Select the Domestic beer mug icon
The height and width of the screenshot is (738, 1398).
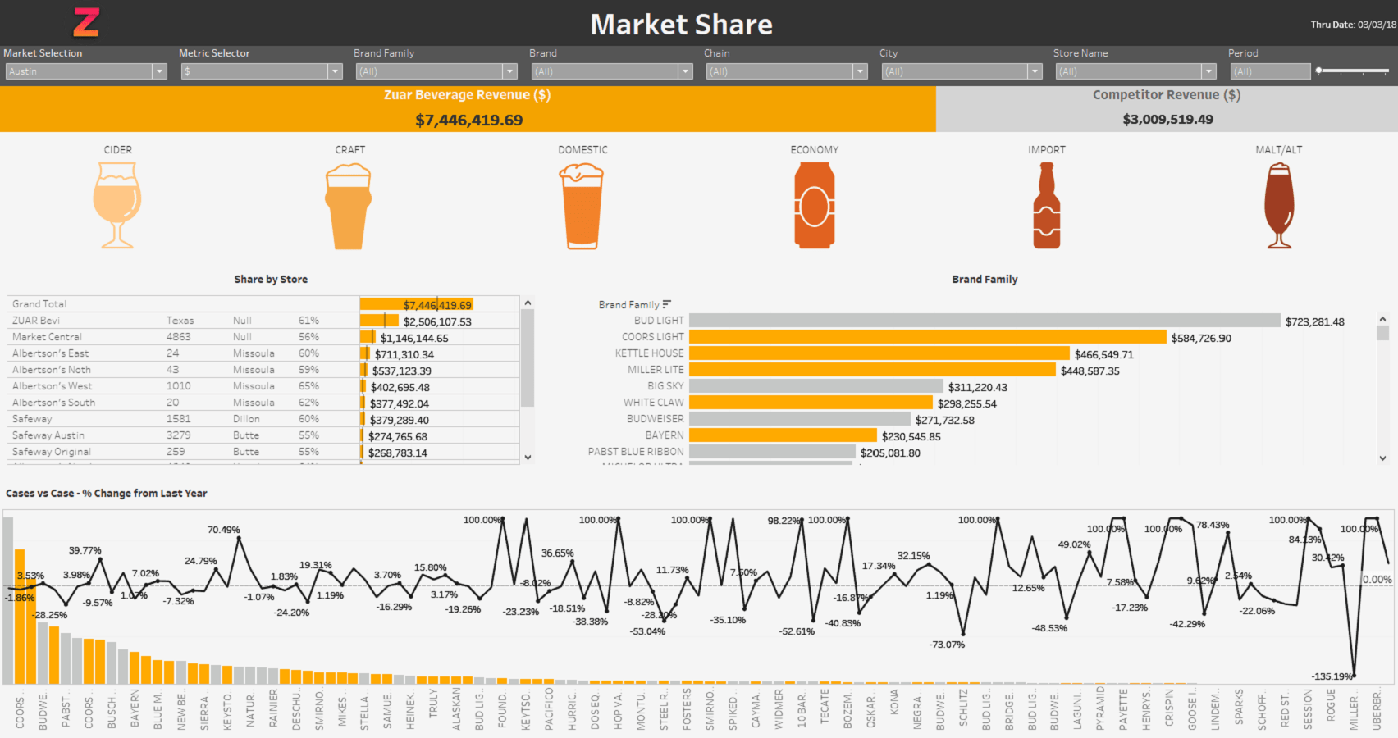pyautogui.click(x=582, y=206)
